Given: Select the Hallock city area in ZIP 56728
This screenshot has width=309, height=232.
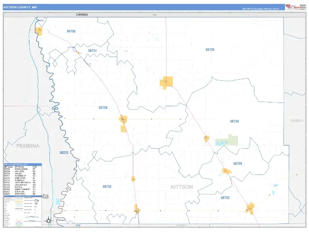Looking at the screenshot, I should 124,120.
